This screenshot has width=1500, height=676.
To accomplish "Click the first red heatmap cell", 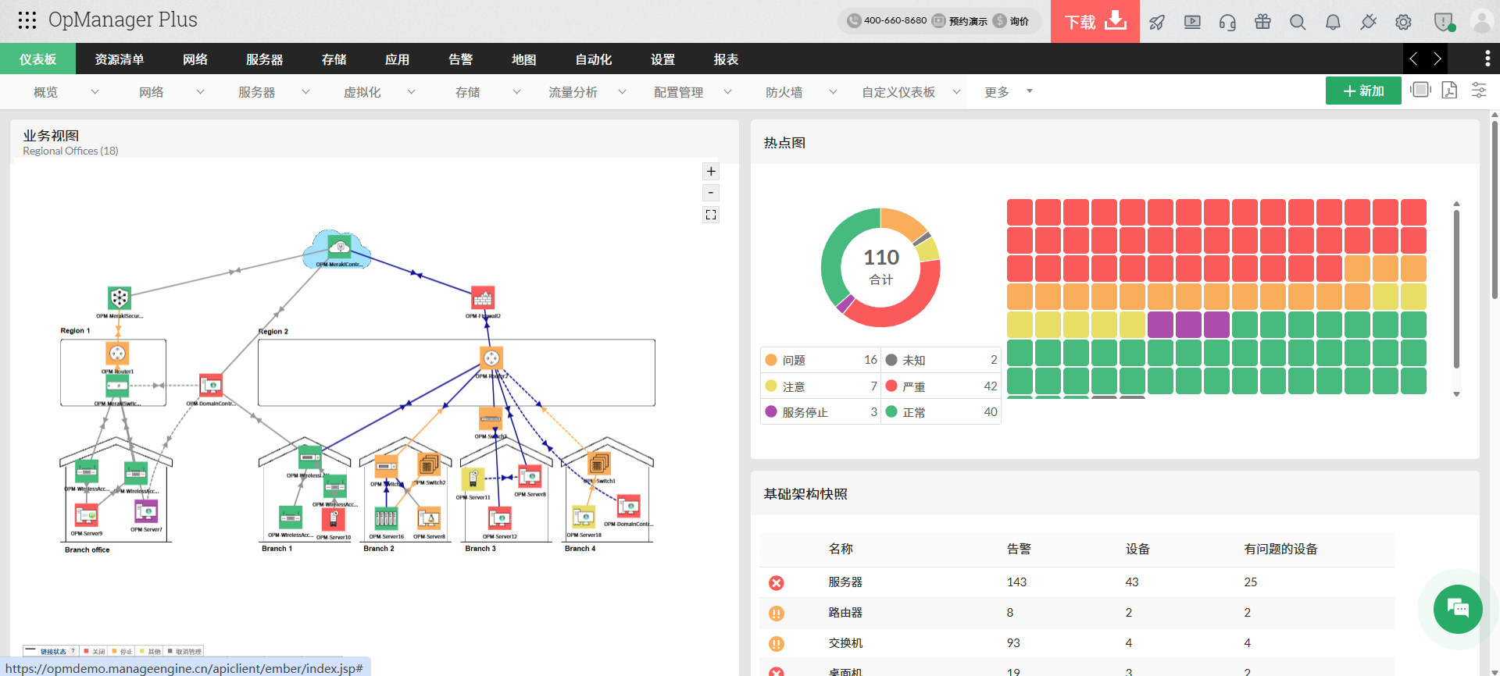I will (1020, 212).
